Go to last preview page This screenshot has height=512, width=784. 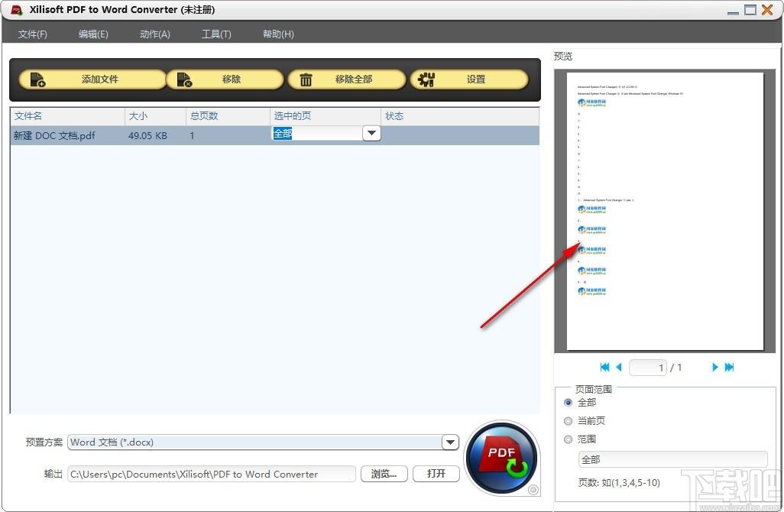(729, 368)
